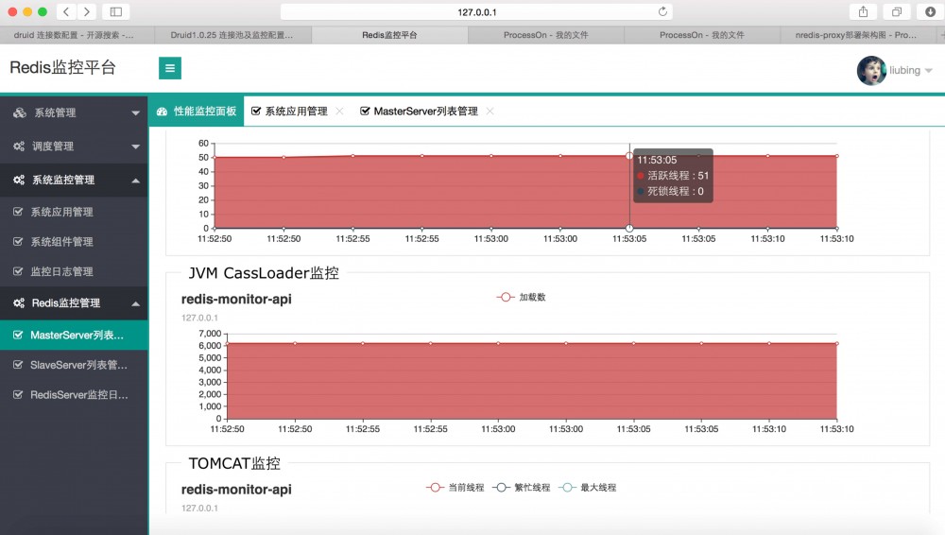Reload page via address bar refresh icon
This screenshot has width=945, height=535.
coord(662,11)
